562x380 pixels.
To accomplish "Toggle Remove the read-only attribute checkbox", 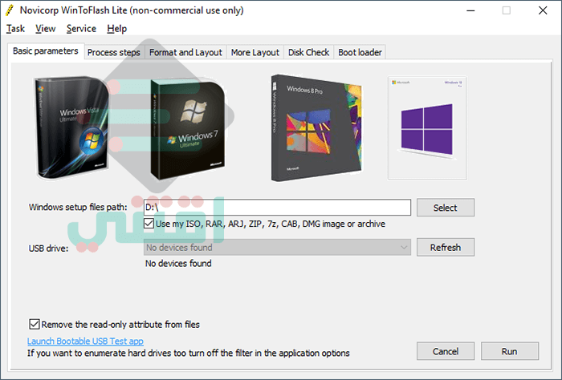I will point(34,324).
